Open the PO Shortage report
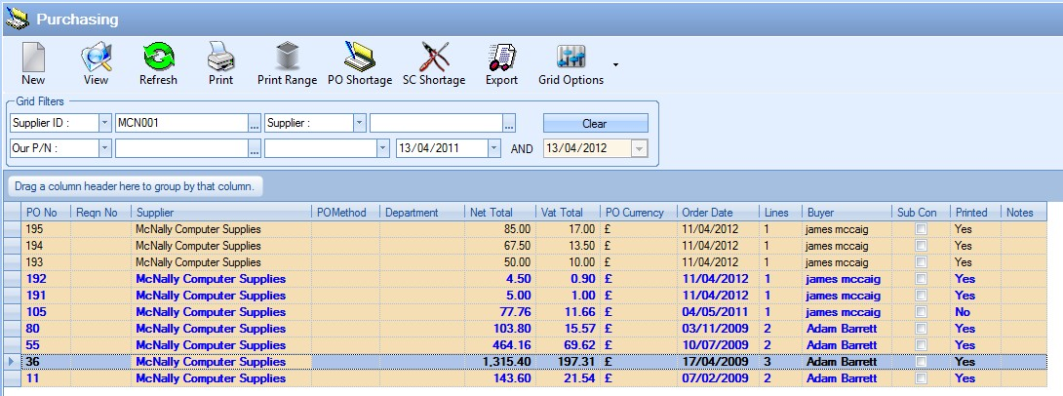The width and height of the screenshot is (1063, 396). tap(359, 64)
